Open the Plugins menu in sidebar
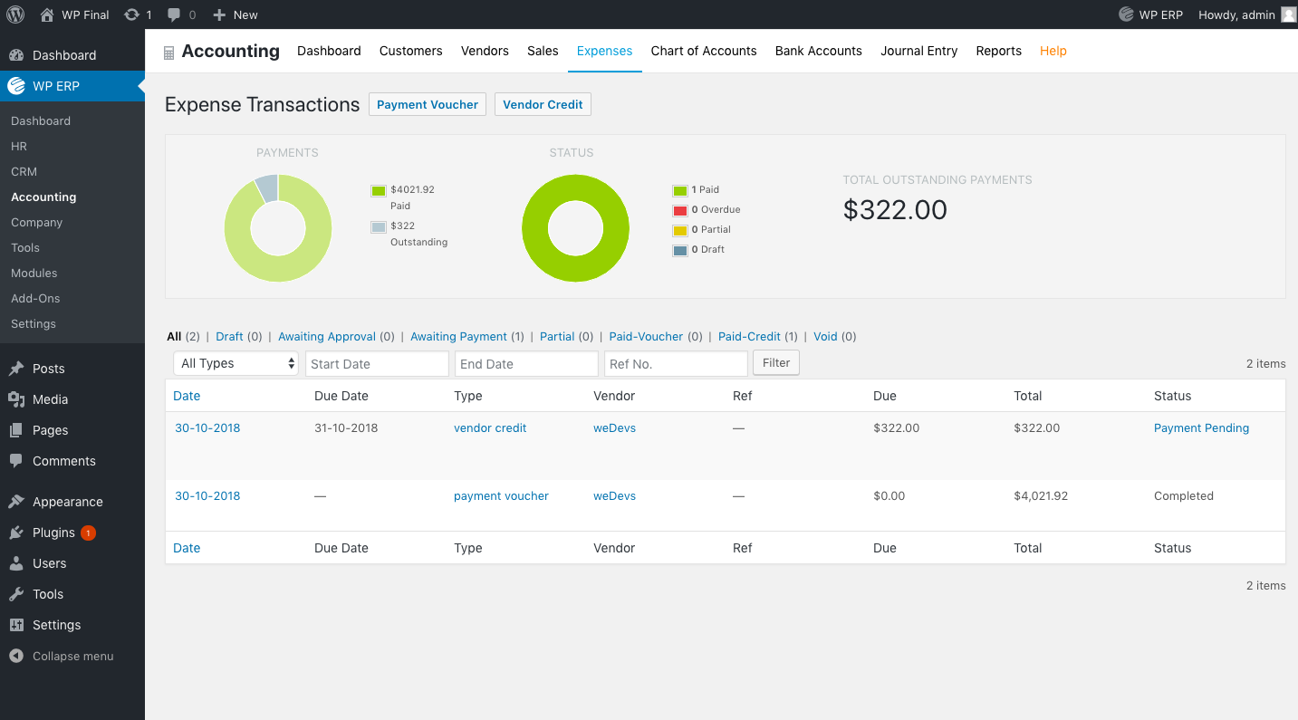Screen dimensions: 1298x720 coord(53,533)
